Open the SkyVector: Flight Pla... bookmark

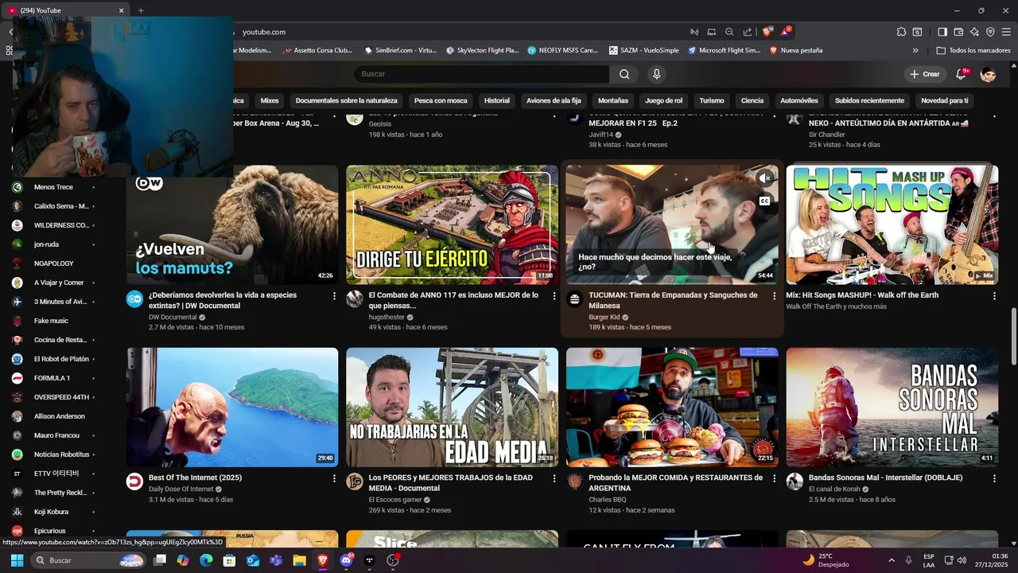[x=482, y=50]
